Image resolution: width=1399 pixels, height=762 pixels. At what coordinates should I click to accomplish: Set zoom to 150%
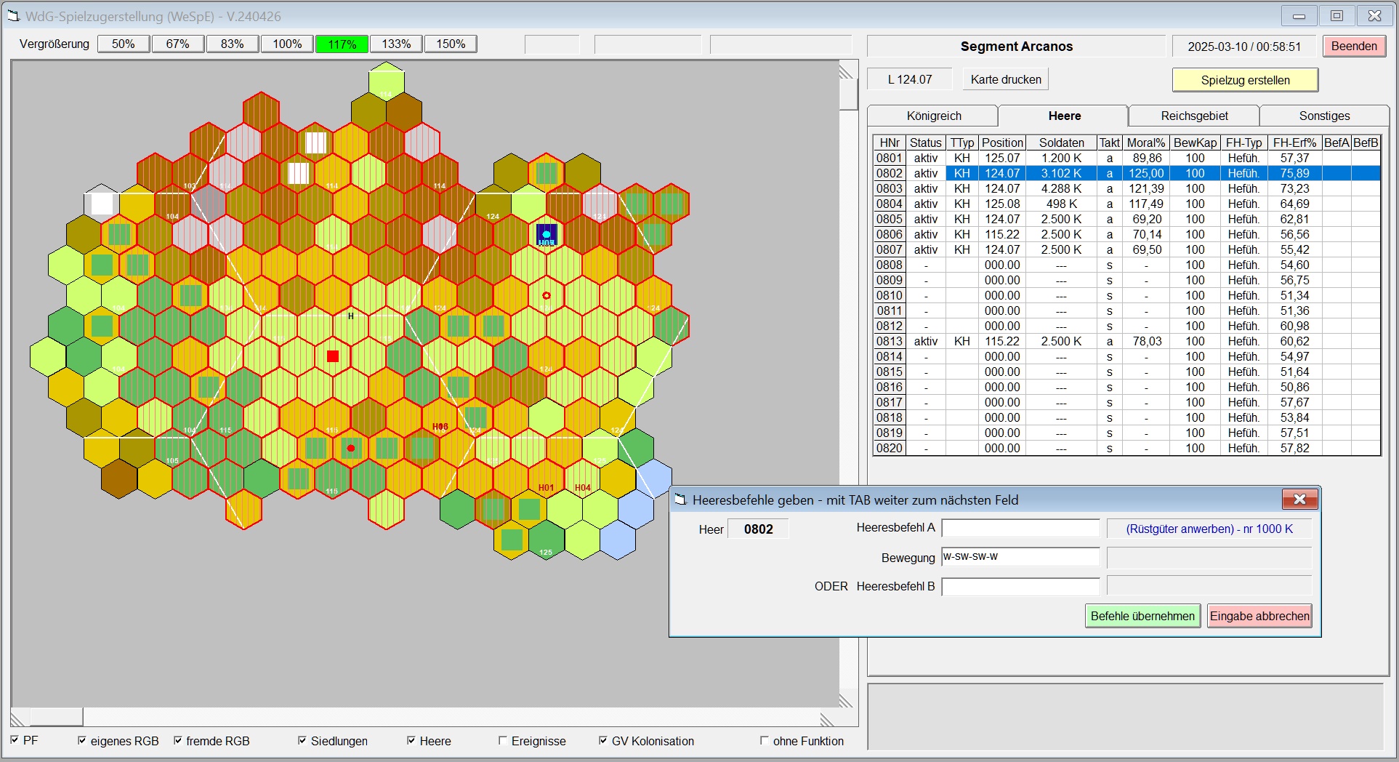pos(451,44)
